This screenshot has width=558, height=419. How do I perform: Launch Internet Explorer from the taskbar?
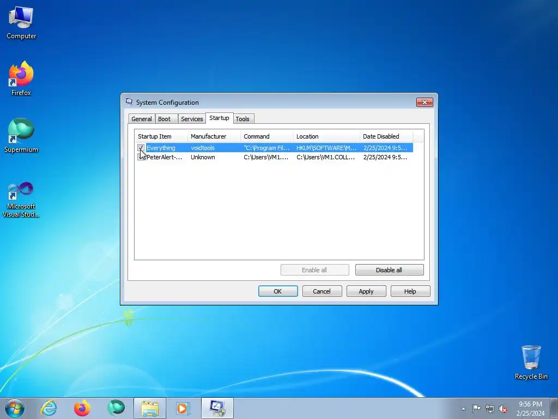coord(48,408)
